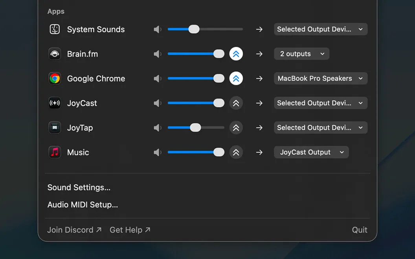Click the JoyCast app name label
The width and height of the screenshot is (415, 259).
(x=82, y=103)
